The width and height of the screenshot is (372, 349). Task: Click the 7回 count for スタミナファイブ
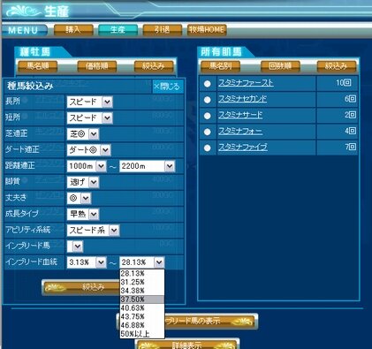tap(350, 147)
